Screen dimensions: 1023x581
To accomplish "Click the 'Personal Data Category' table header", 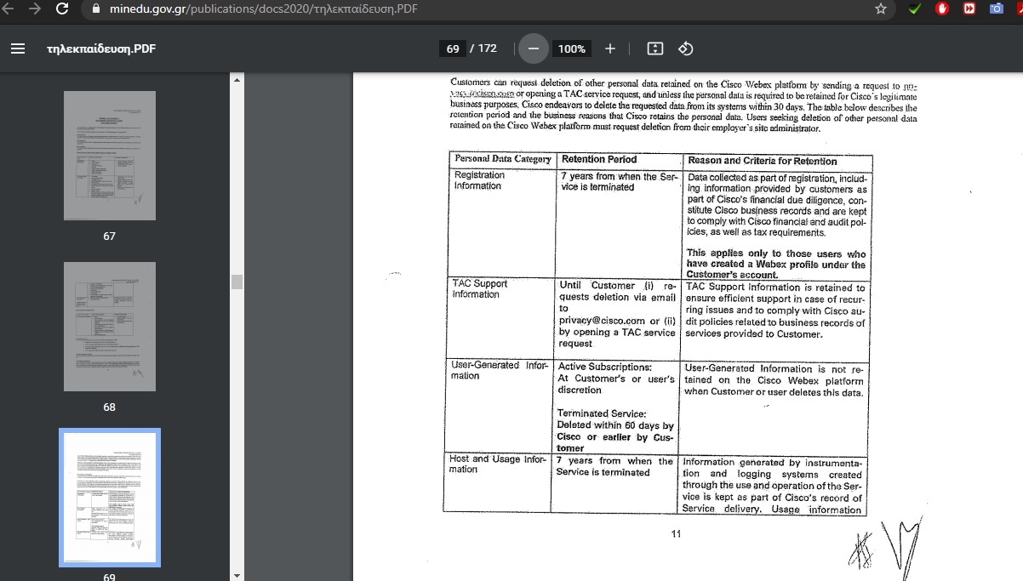I will click(503, 159).
